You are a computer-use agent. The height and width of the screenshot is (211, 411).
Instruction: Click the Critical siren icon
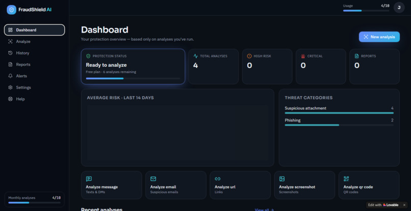coord(303,56)
